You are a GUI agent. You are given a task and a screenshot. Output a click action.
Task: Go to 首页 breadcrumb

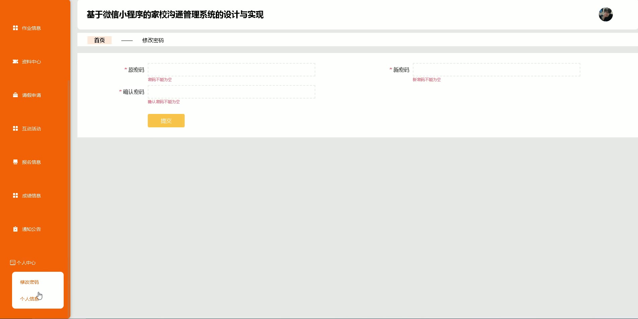[x=100, y=40]
